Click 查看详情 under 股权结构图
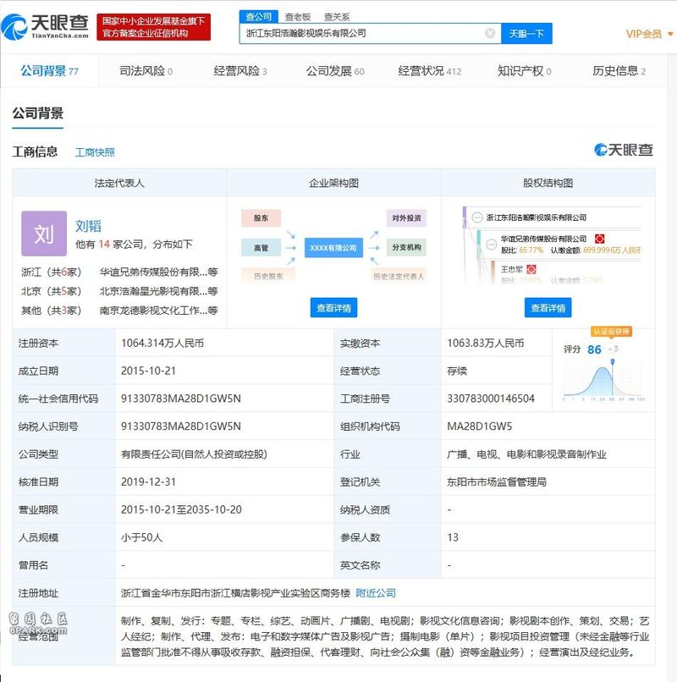 pos(548,308)
